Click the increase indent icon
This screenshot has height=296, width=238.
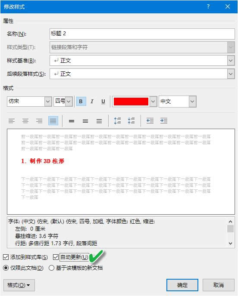pos(164,121)
